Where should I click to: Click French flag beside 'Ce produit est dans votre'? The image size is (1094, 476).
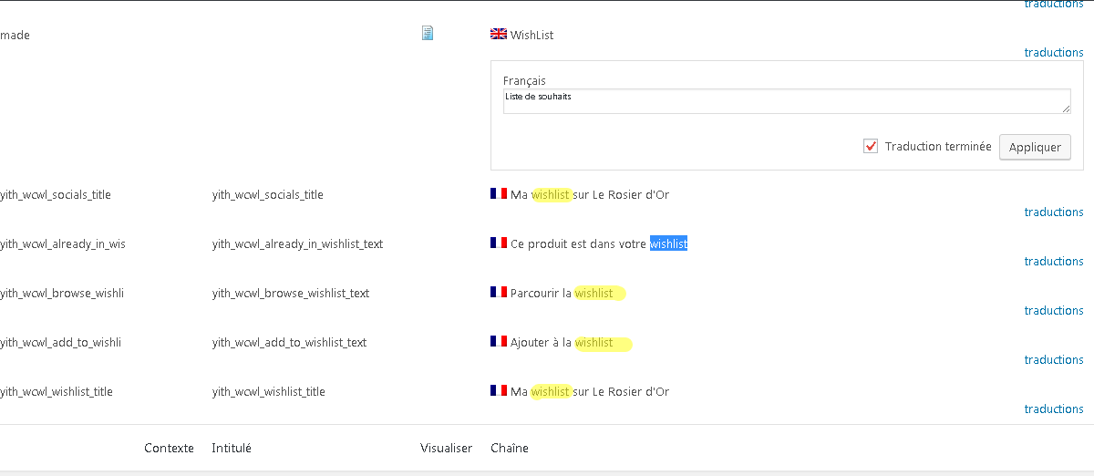coord(499,243)
